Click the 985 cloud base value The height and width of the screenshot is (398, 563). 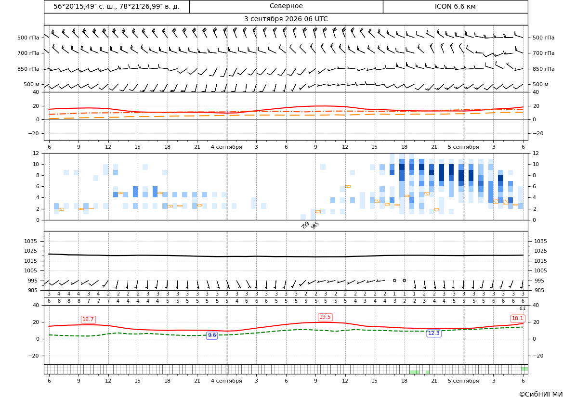[x=315, y=225]
